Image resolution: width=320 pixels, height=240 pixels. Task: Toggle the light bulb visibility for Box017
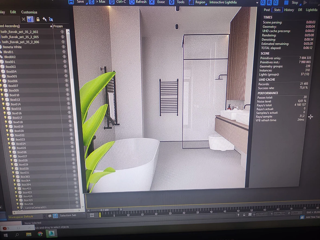click(5, 118)
